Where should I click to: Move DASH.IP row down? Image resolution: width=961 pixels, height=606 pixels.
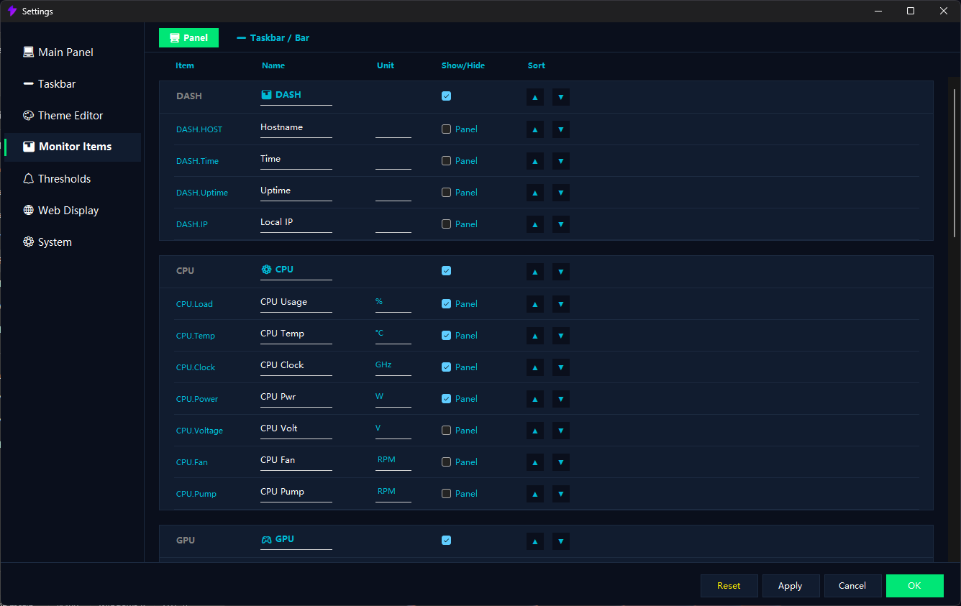(x=561, y=224)
